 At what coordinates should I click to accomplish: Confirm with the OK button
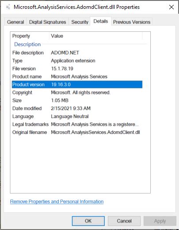tap(88, 221)
